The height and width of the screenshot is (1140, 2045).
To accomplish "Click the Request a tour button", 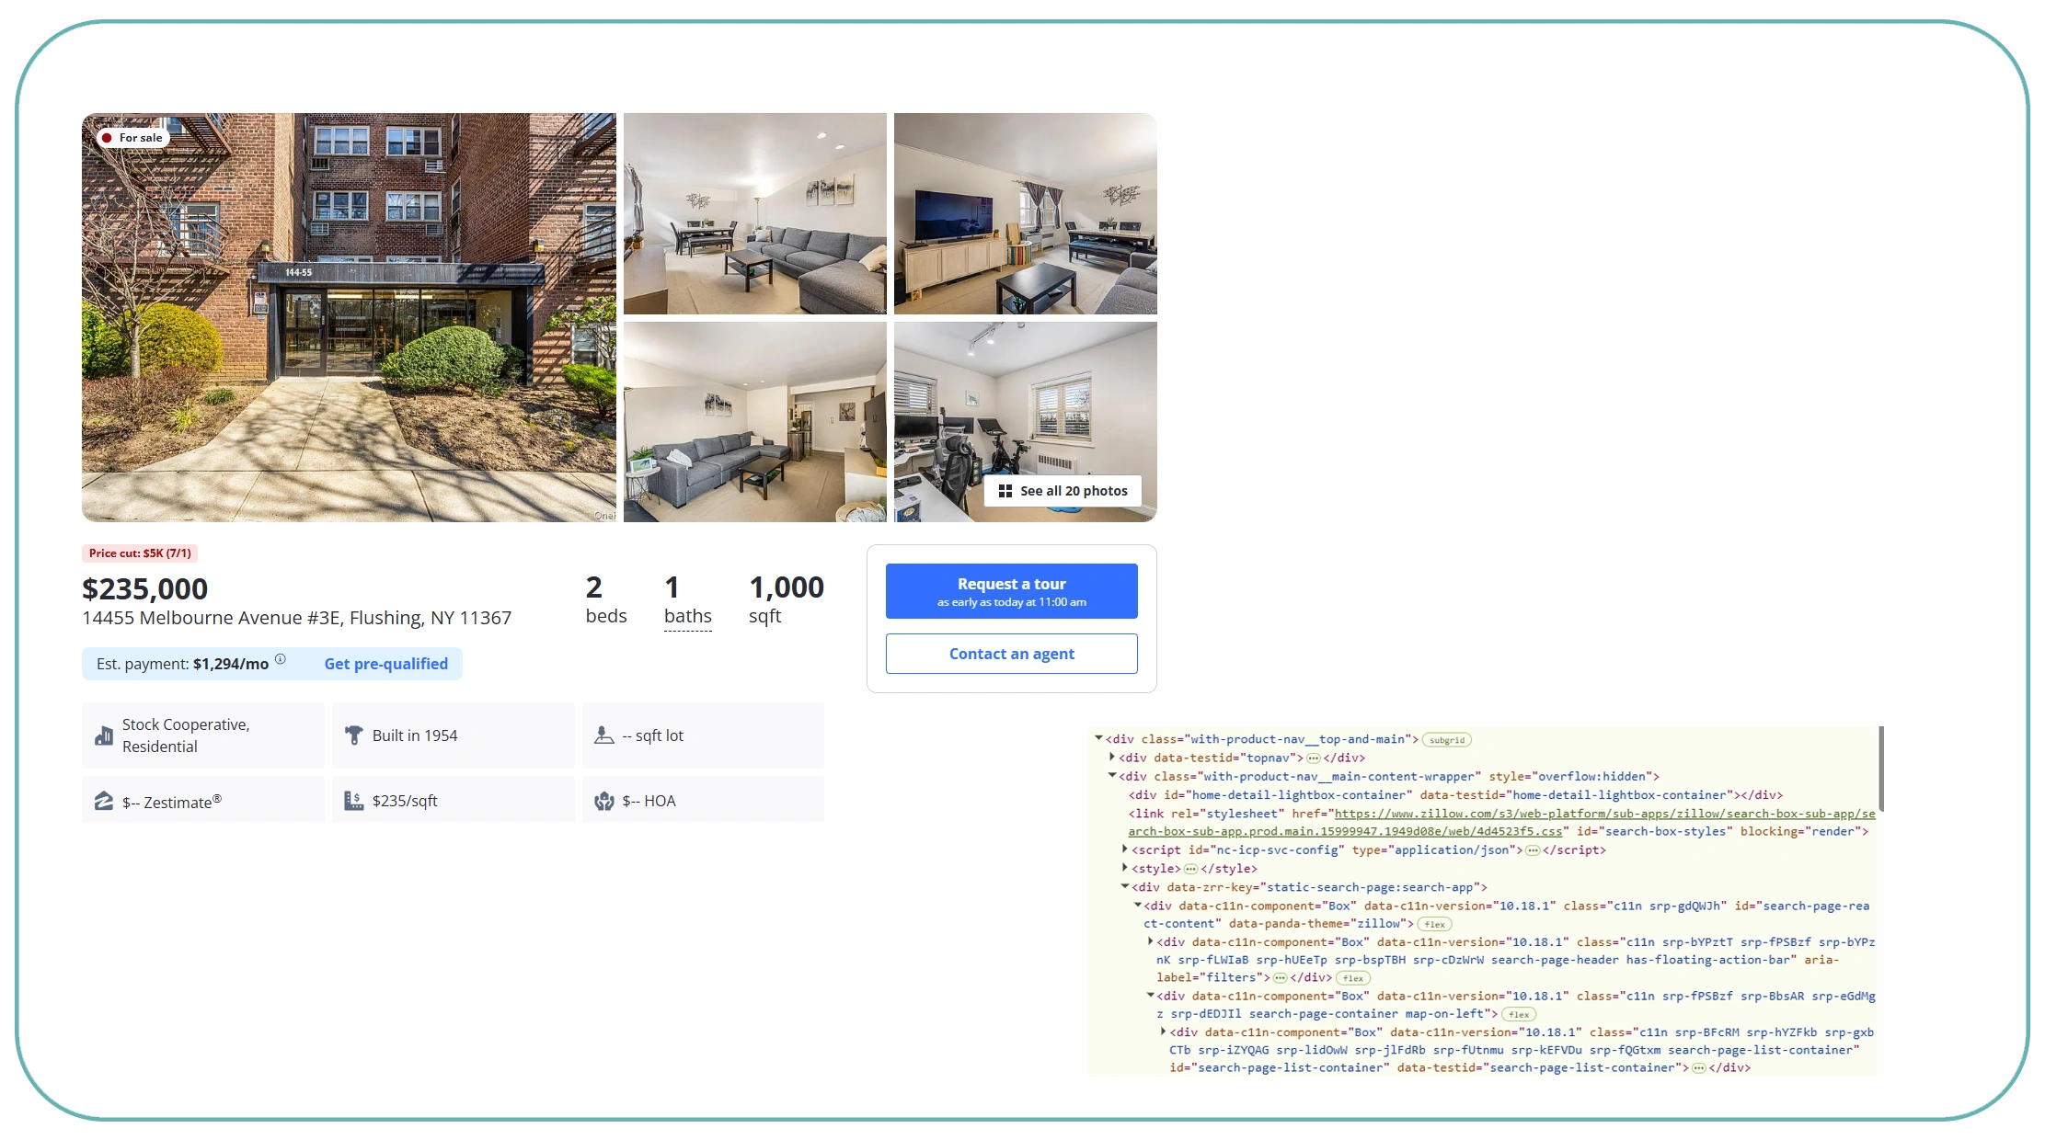I will (1011, 591).
